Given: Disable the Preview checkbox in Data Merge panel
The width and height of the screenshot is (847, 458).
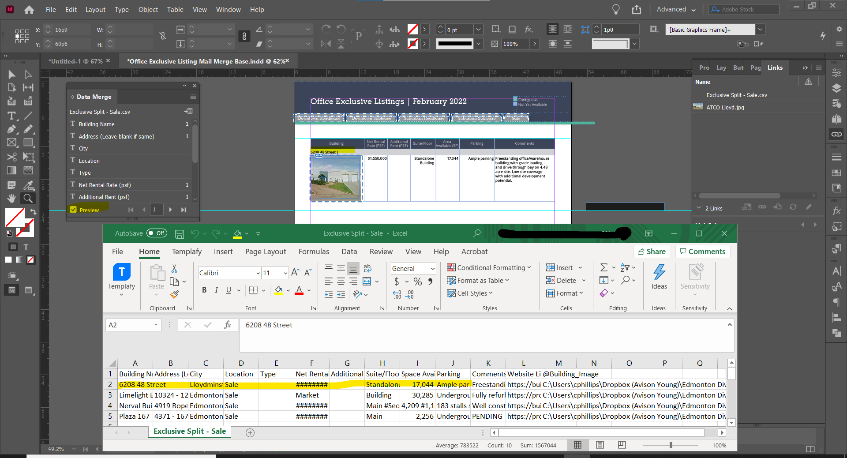Looking at the screenshot, I should (x=73, y=210).
